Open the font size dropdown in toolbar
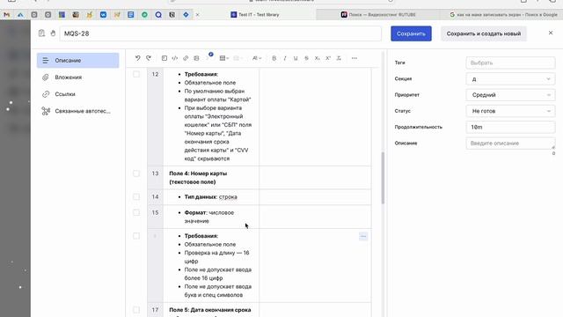 [257, 58]
